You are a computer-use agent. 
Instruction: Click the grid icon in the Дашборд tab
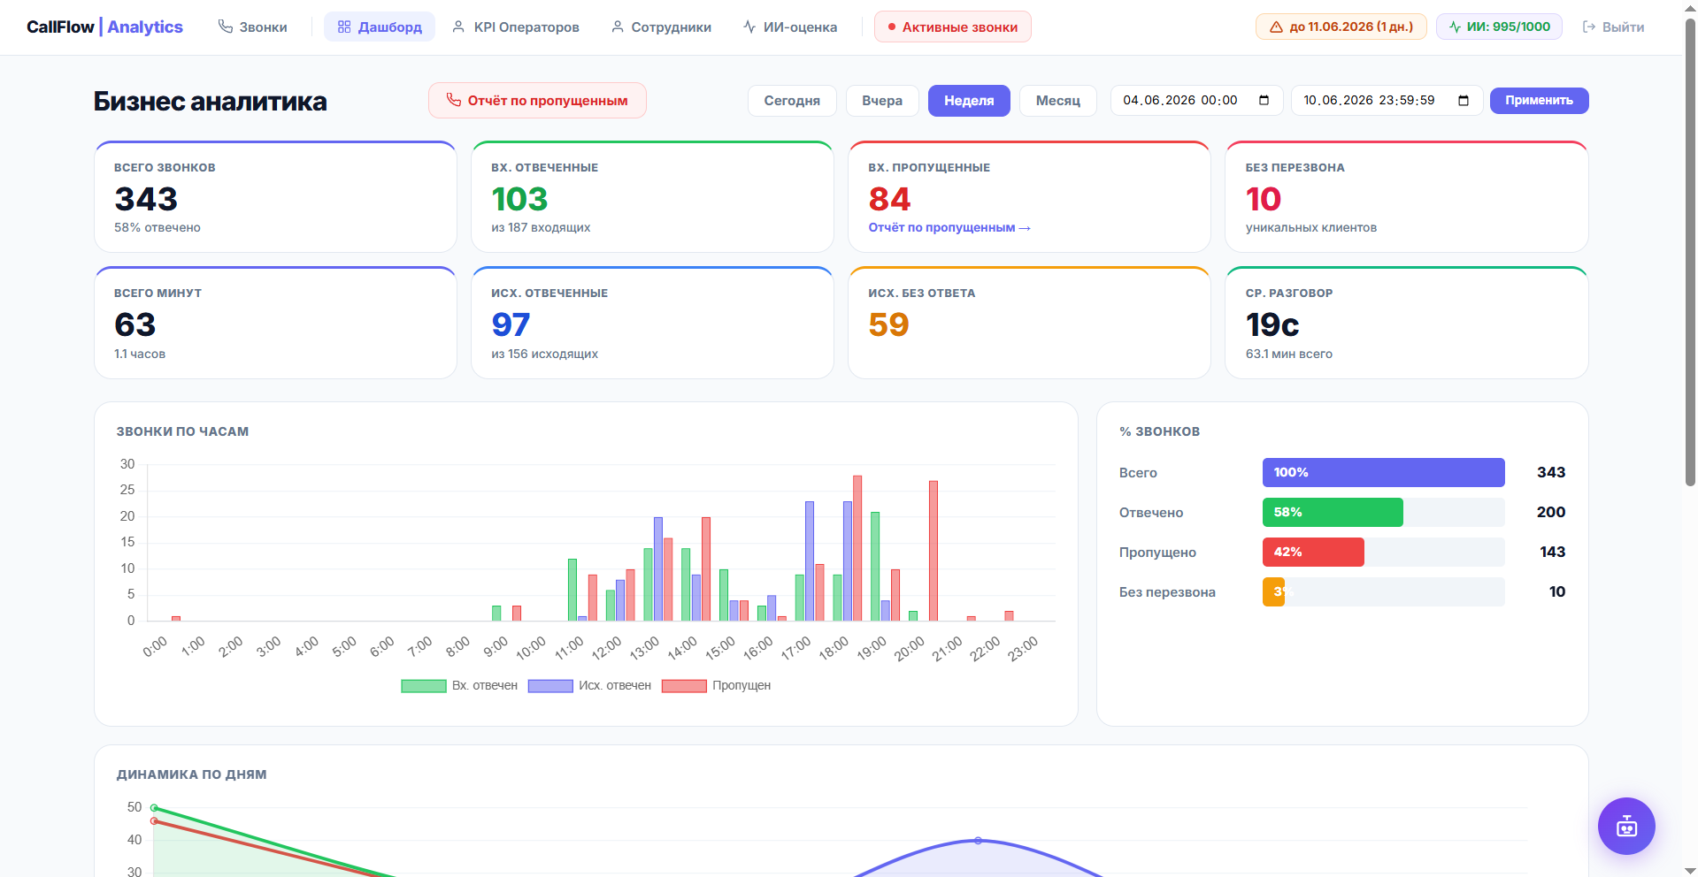point(344,27)
